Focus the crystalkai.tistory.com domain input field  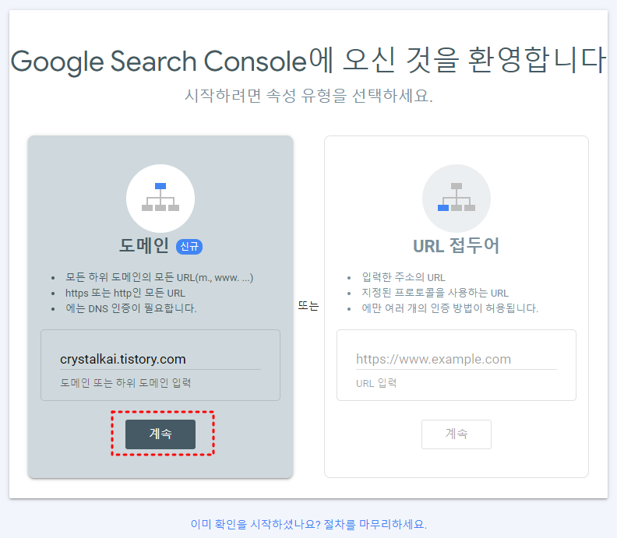(160, 359)
